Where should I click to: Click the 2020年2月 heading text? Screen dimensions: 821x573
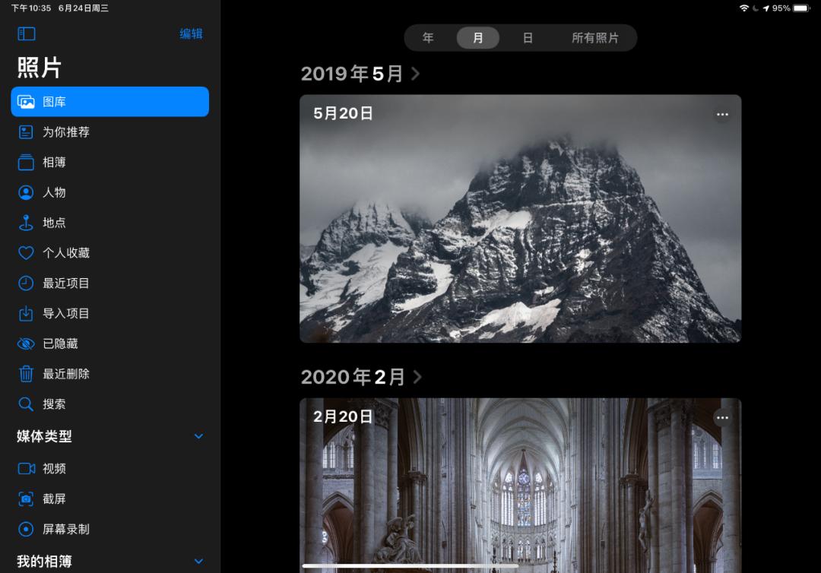(353, 377)
